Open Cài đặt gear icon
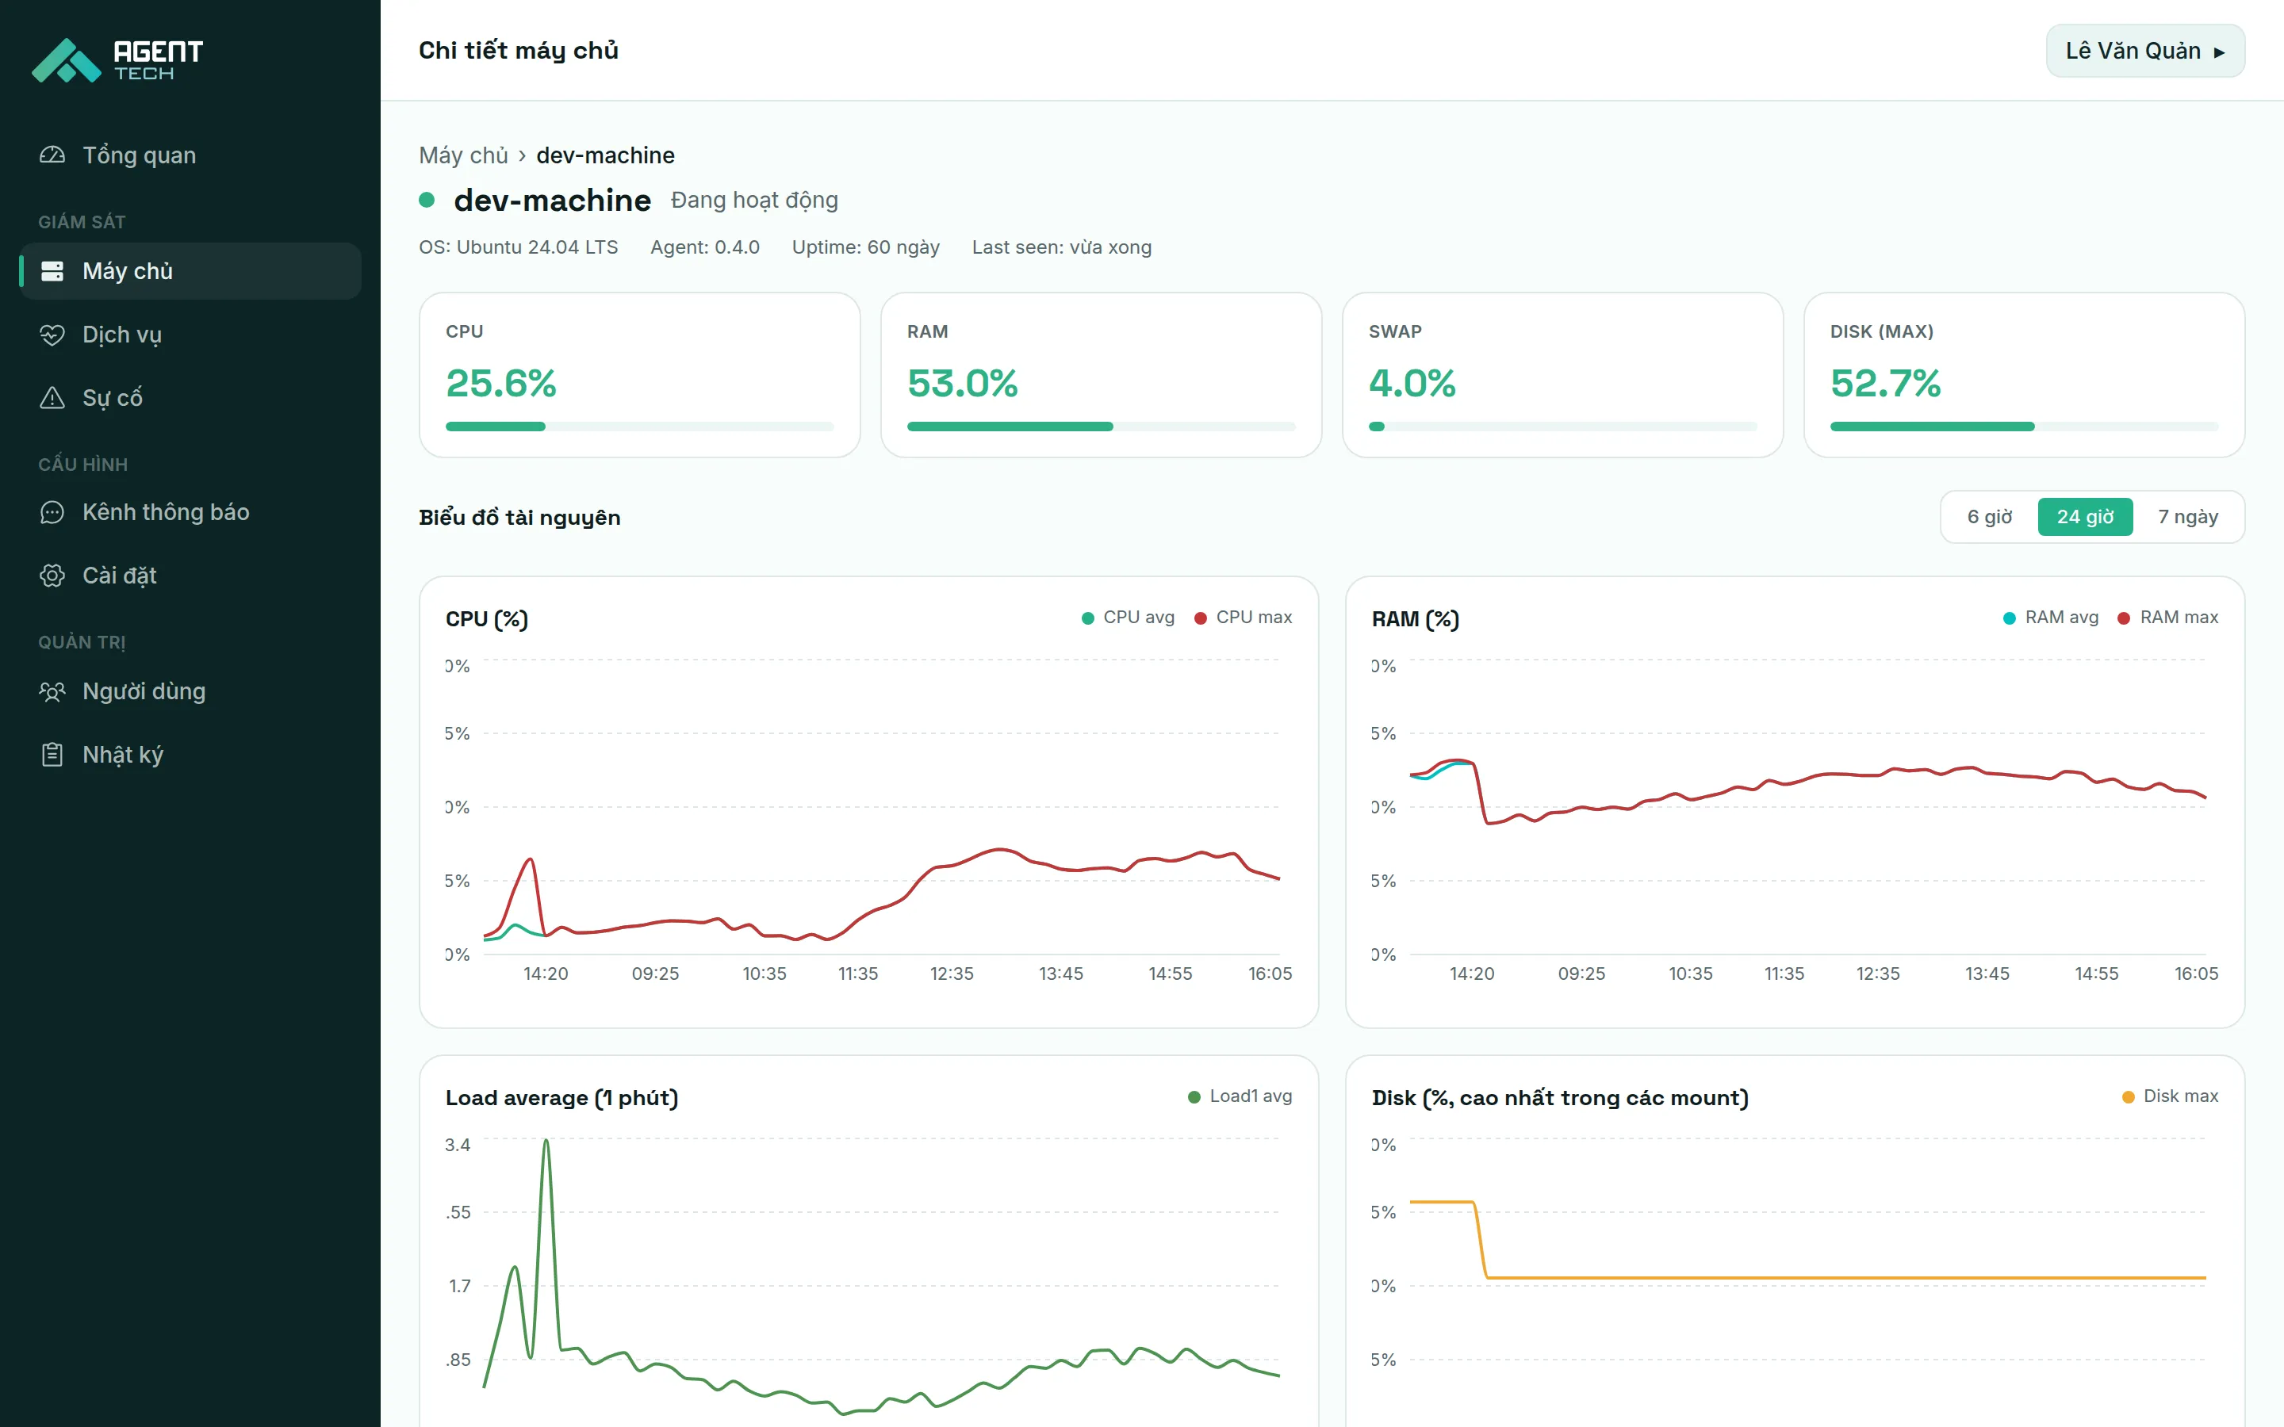 point(52,576)
